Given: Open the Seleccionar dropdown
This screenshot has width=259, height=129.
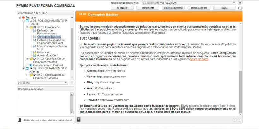Looking at the screenshot, I should point(42,83).
